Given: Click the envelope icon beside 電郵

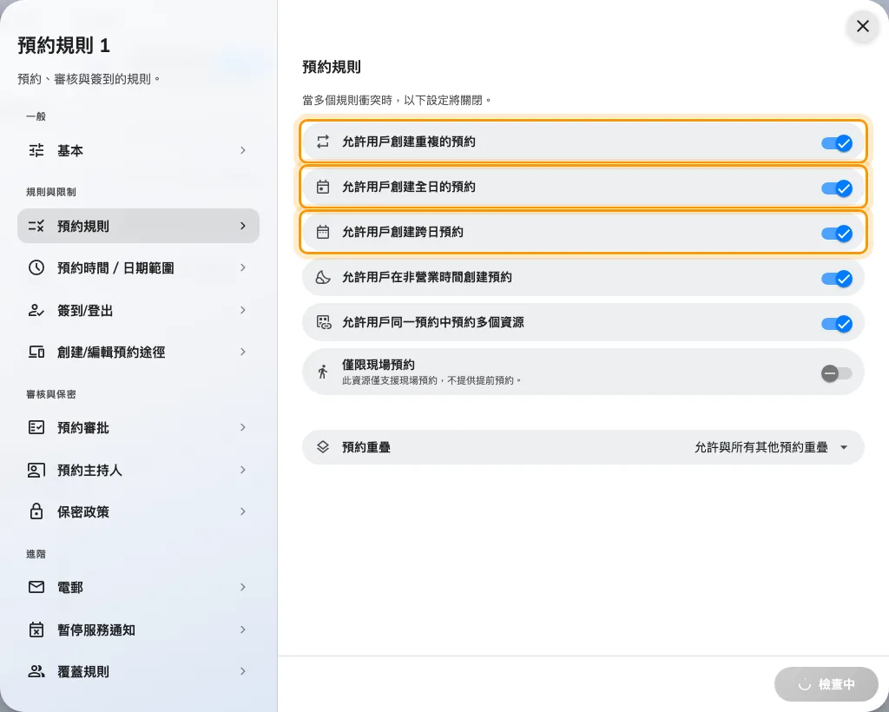Looking at the screenshot, I should point(36,587).
